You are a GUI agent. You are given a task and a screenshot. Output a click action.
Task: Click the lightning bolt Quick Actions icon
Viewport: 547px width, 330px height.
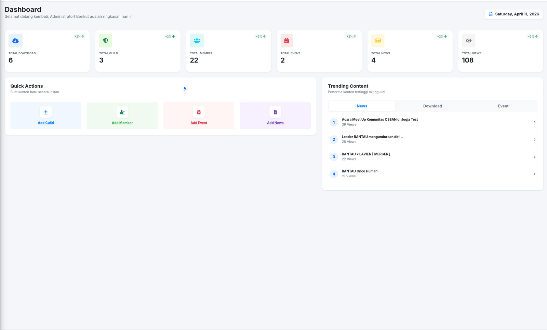pos(185,89)
